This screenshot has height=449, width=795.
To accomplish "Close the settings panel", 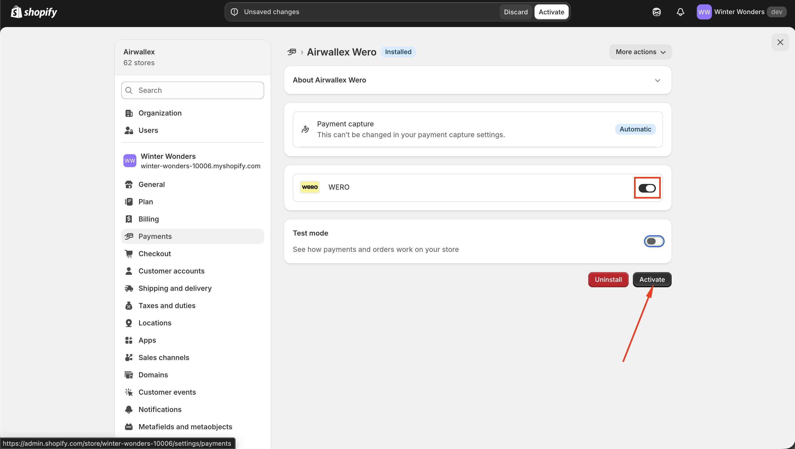I will pos(780,42).
